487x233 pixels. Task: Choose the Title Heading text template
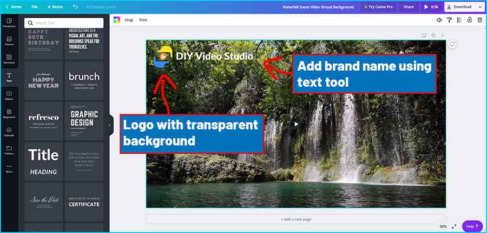coord(43,161)
